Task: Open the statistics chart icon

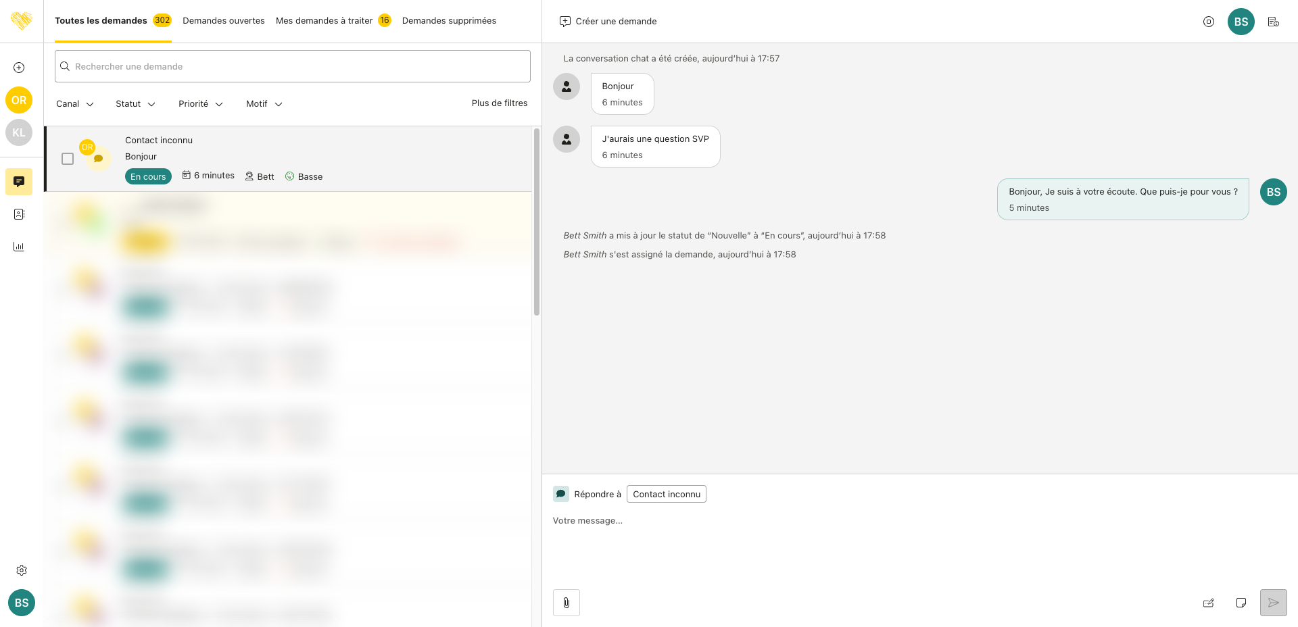Action: (19, 247)
